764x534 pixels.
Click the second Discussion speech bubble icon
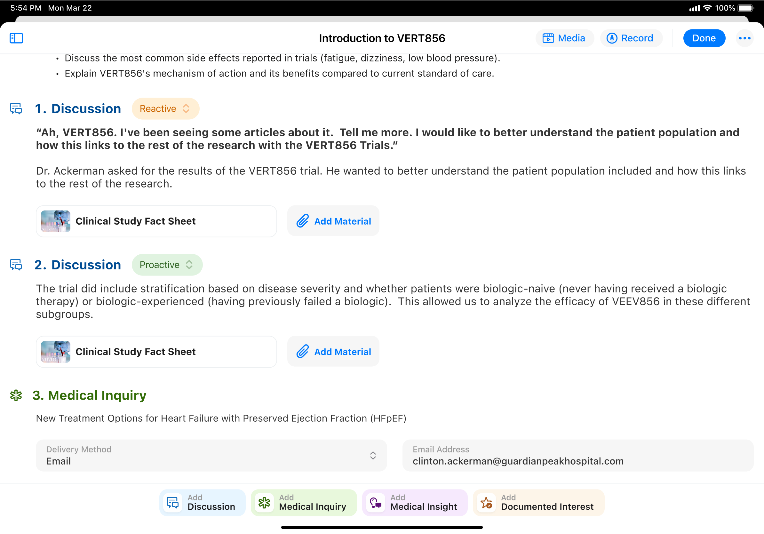click(16, 265)
